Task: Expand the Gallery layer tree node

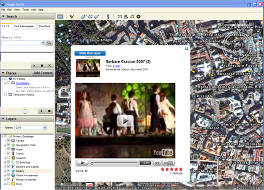Action: [x=5, y=171]
